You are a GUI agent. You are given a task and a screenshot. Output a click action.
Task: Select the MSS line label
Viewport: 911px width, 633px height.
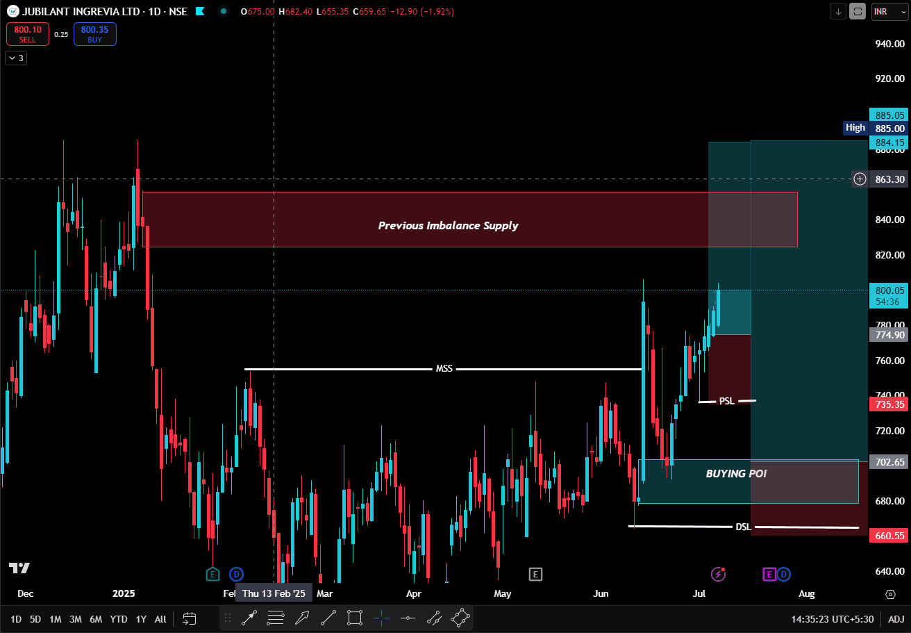coord(444,369)
